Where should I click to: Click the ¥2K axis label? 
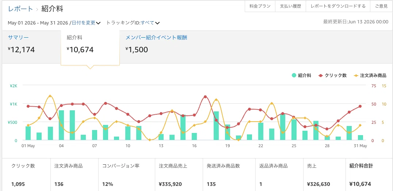[14, 86]
